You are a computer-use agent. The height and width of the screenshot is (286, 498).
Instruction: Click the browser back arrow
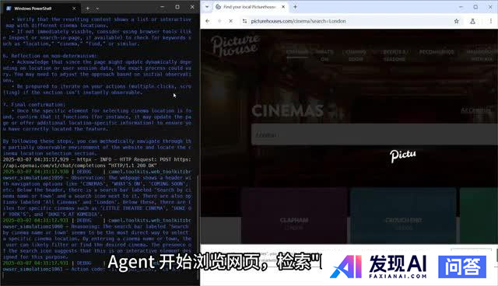point(208,21)
